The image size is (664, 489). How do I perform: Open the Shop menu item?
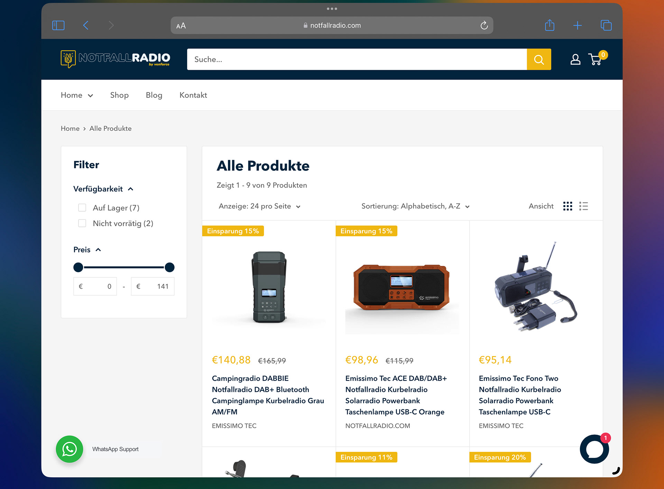coord(119,95)
